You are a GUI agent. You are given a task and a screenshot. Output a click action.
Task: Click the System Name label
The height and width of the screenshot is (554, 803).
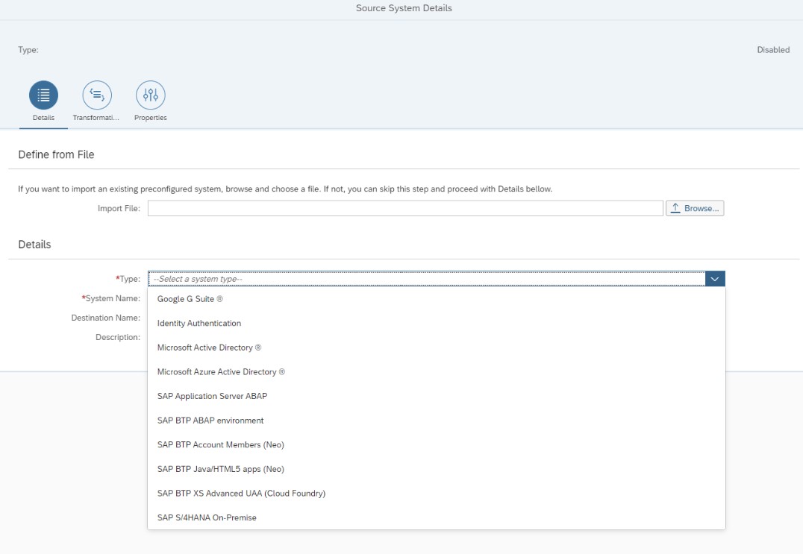[x=111, y=298]
